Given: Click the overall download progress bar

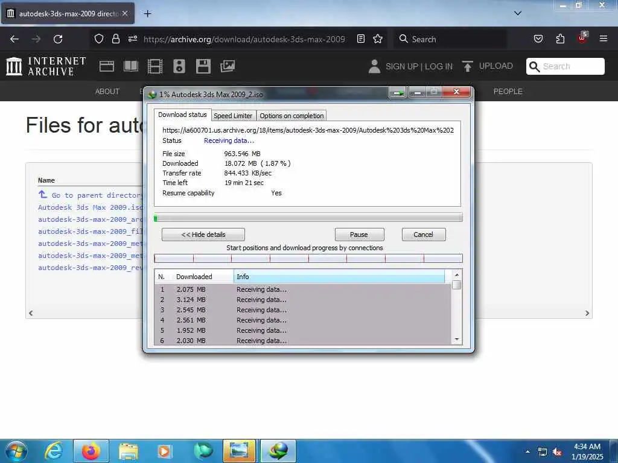Looking at the screenshot, I should coord(308,218).
